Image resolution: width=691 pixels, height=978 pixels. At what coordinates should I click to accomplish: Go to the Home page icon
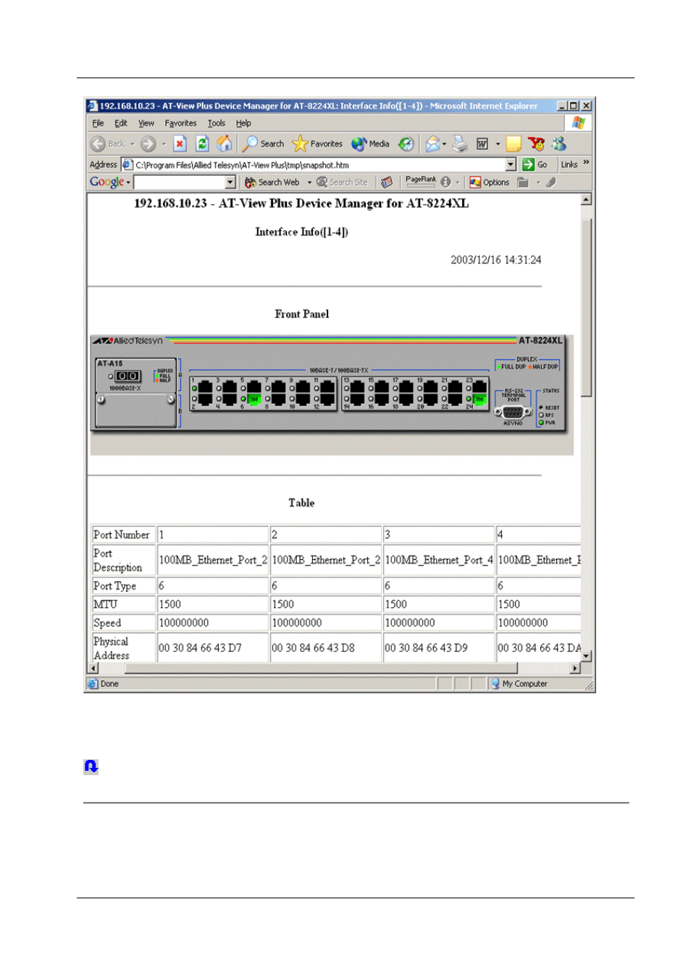[225, 144]
